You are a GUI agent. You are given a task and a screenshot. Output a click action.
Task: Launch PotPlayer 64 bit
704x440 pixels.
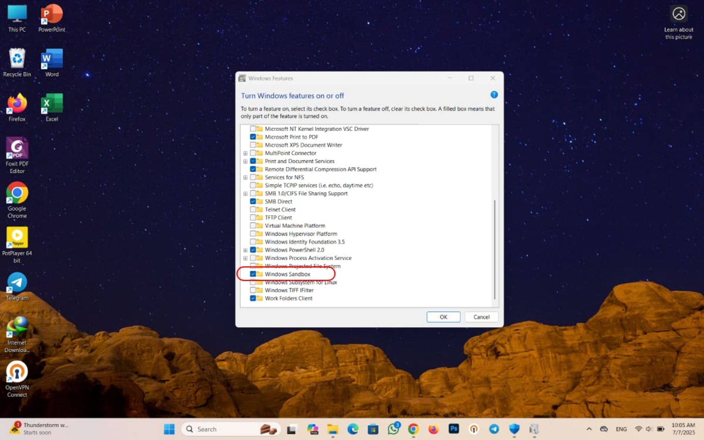point(16,238)
